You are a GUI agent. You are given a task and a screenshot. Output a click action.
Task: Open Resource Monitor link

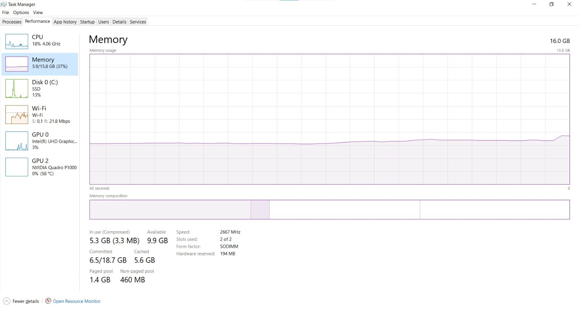click(x=77, y=301)
